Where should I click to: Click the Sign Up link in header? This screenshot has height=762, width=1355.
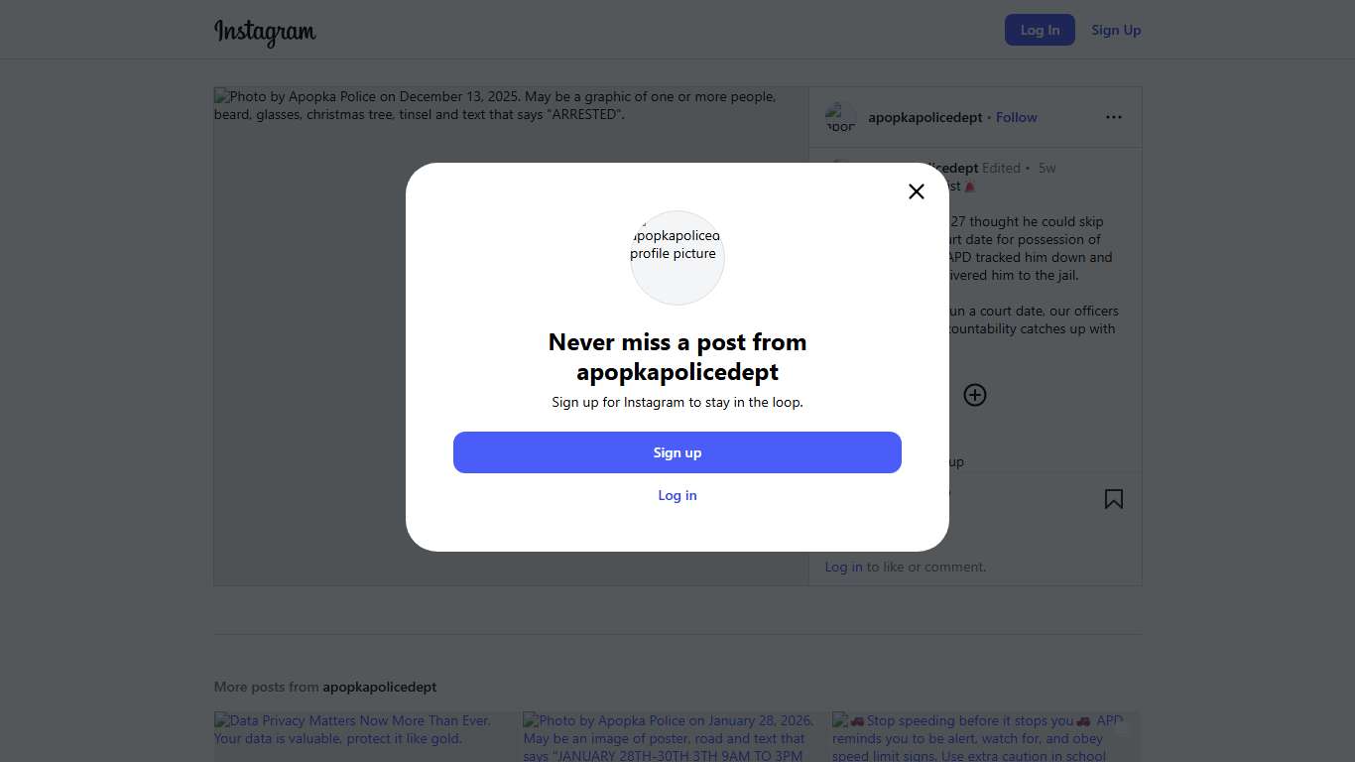pyautogui.click(x=1116, y=30)
